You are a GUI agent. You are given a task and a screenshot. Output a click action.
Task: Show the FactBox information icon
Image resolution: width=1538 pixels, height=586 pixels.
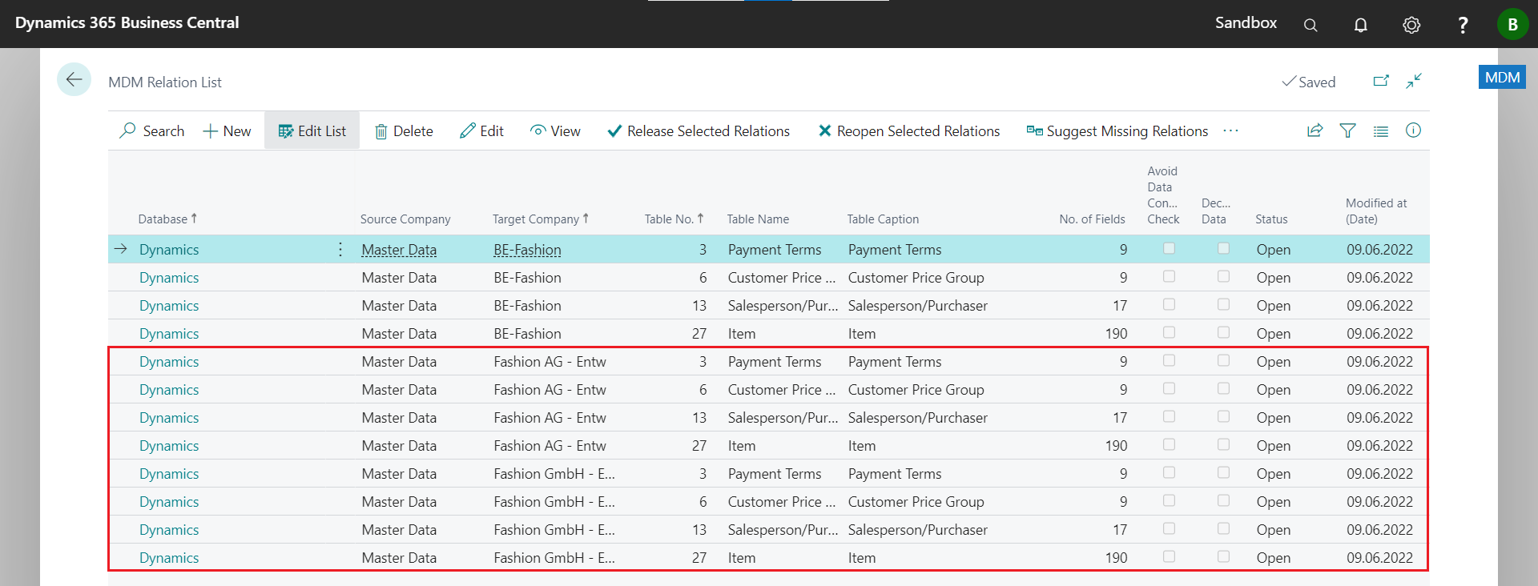[1413, 130]
